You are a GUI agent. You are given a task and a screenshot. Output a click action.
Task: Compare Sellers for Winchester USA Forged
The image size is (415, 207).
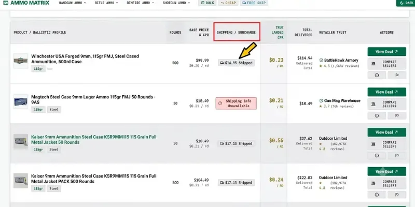tap(386, 64)
